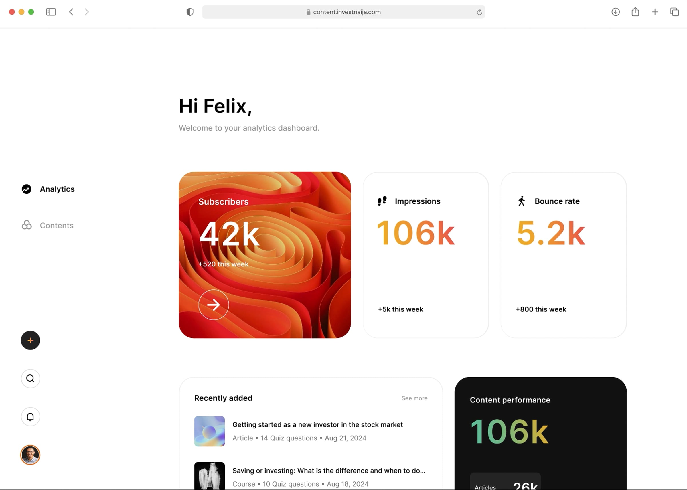
Task: Show the tab overview
Action: (x=674, y=12)
